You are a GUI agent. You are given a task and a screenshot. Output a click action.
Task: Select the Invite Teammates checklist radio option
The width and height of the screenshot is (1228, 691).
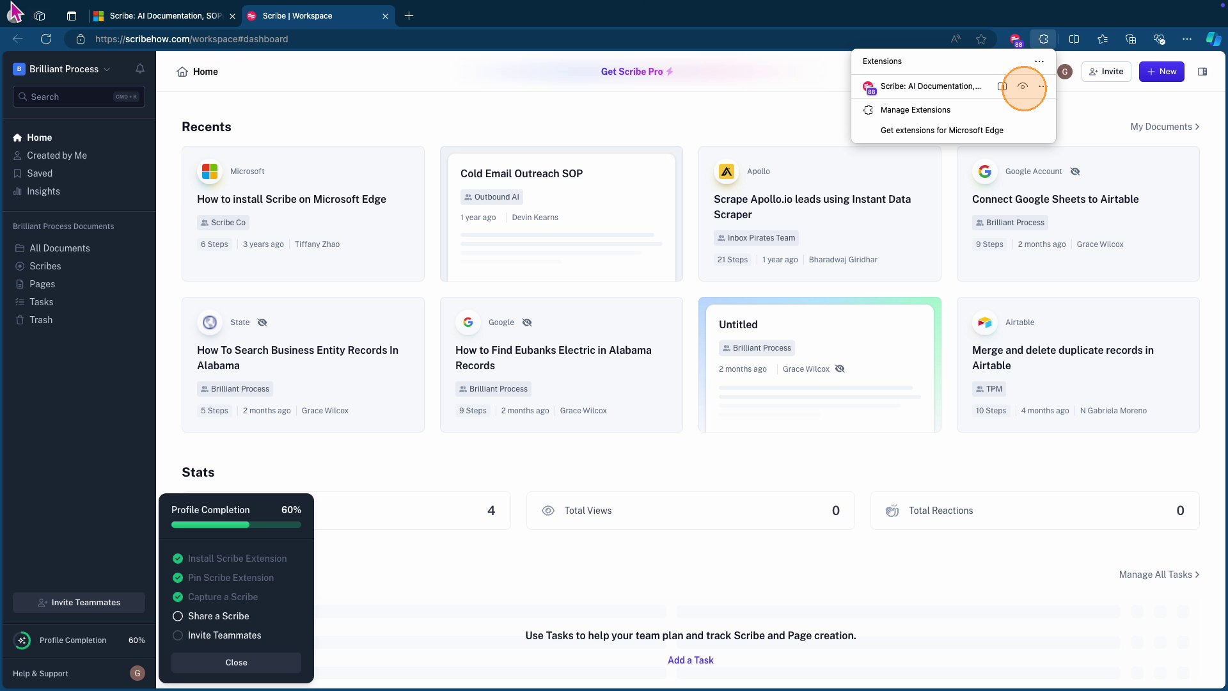pos(178,635)
